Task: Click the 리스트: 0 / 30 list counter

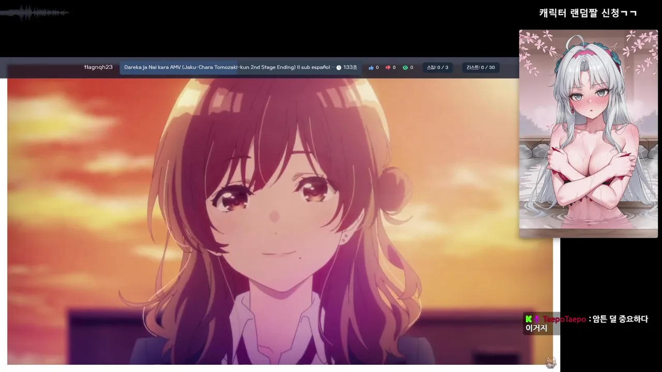Action: click(x=480, y=68)
